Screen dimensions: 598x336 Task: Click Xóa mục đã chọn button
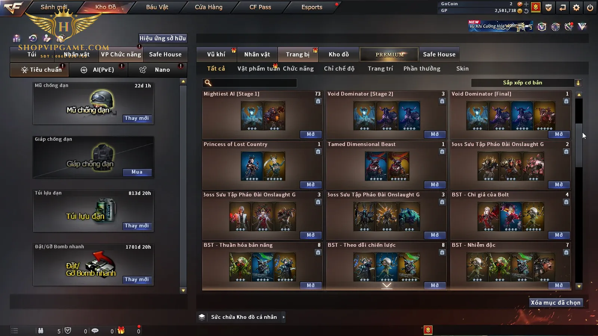point(555,303)
